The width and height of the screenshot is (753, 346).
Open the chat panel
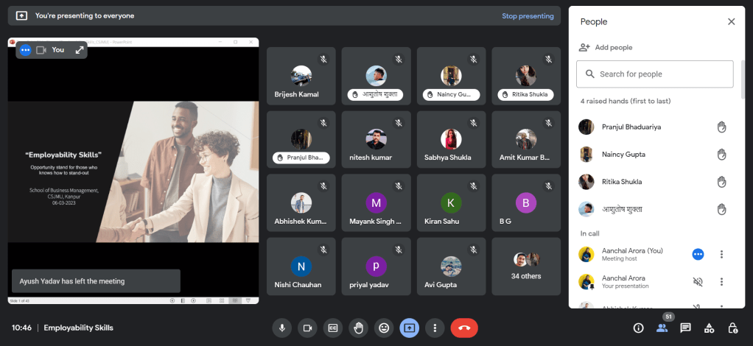pos(685,328)
